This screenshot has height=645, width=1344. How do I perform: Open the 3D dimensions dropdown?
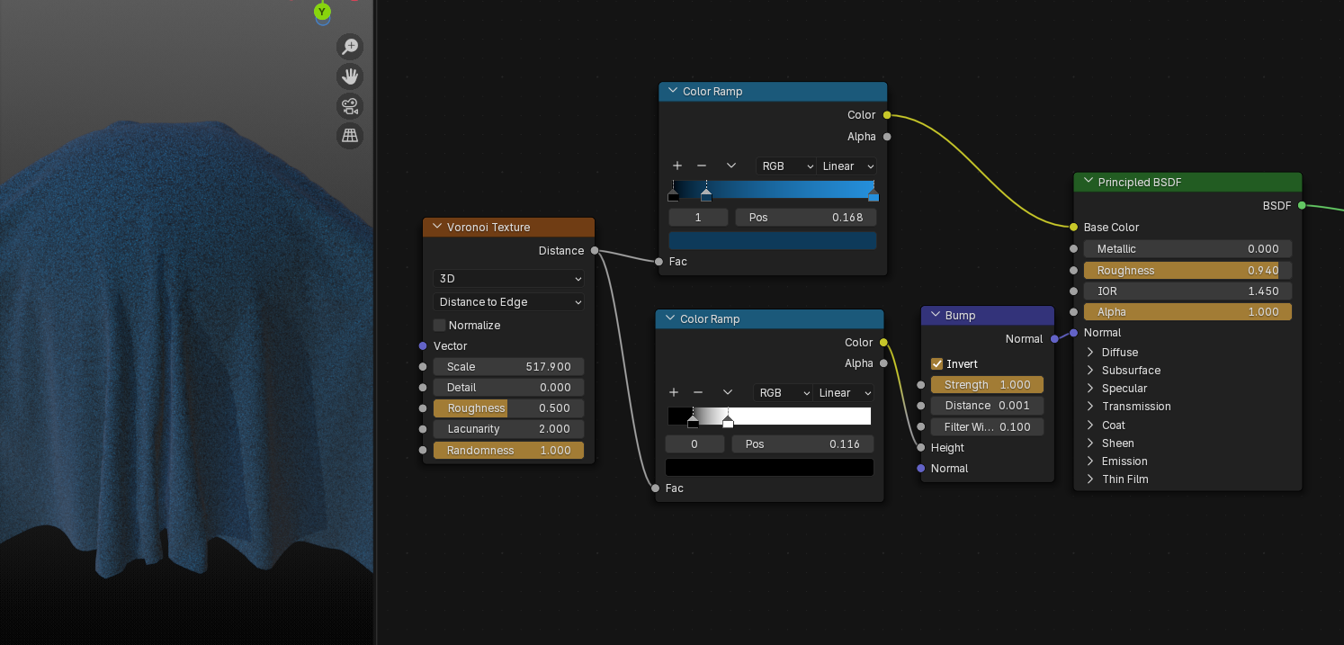click(508, 279)
